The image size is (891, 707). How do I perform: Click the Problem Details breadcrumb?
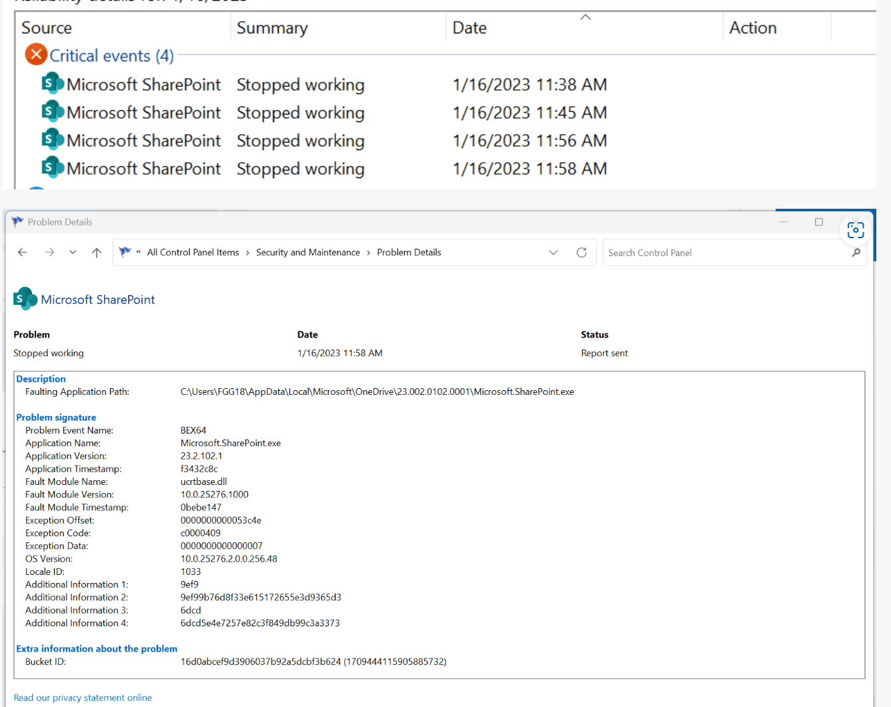(x=409, y=252)
